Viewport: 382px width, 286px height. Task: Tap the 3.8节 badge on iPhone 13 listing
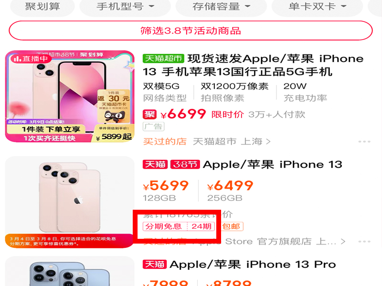(x=185, y=164)
